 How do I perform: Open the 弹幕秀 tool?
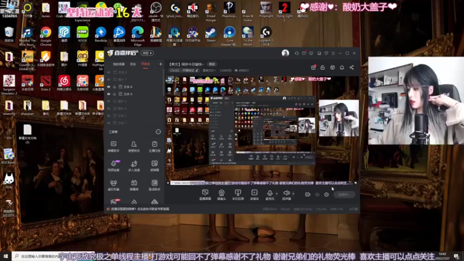pos(134,185)
